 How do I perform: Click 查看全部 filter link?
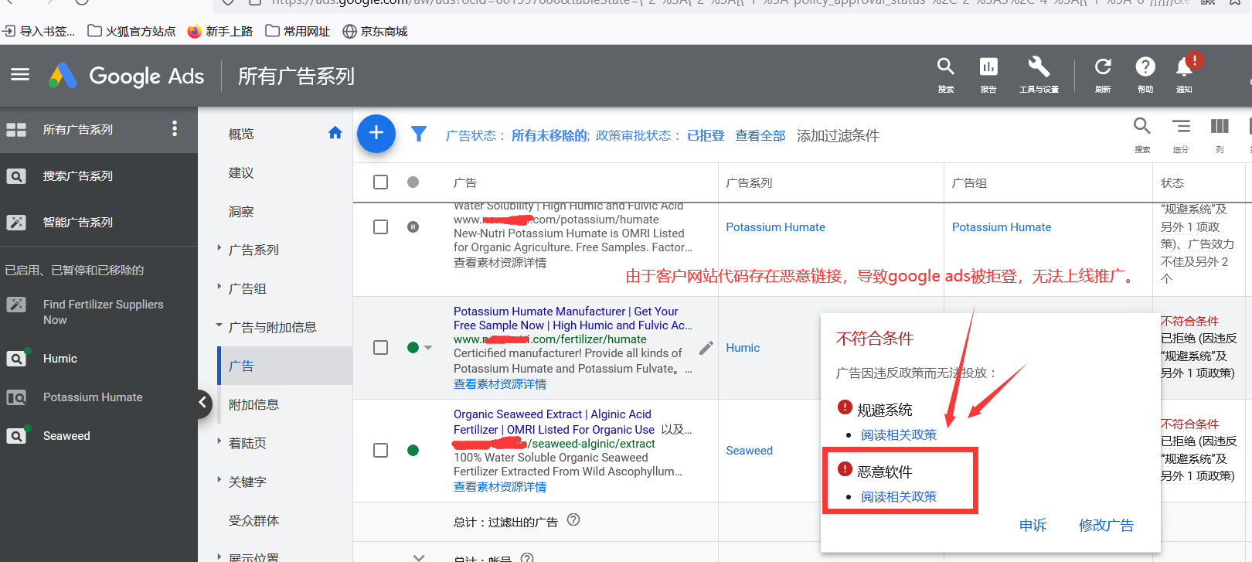click(760, 135)
